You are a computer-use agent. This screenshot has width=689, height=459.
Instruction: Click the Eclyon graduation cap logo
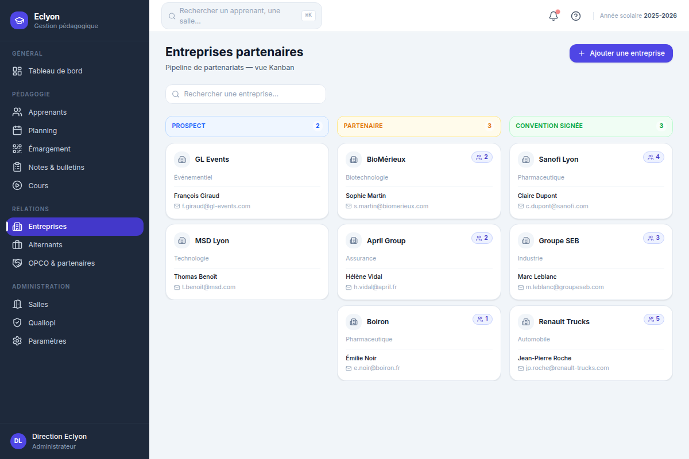(x=19, y=21)
